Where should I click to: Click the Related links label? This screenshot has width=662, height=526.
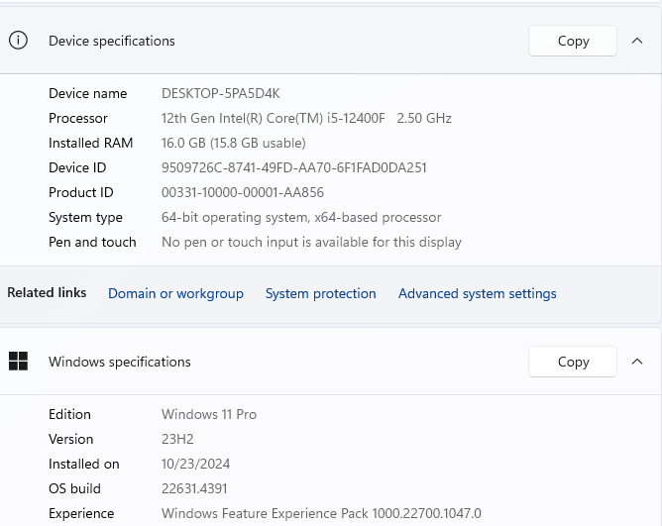point(47,292)
